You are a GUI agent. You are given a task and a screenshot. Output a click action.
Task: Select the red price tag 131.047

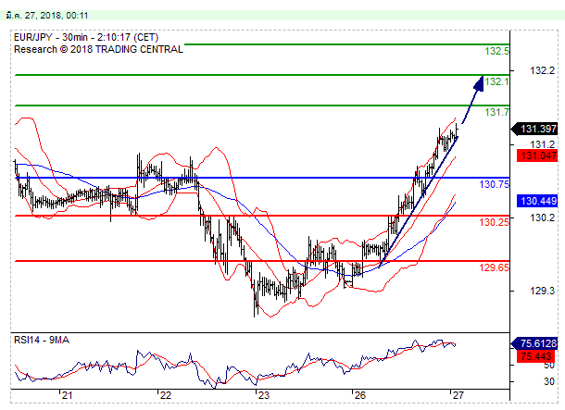pos(537,155)
